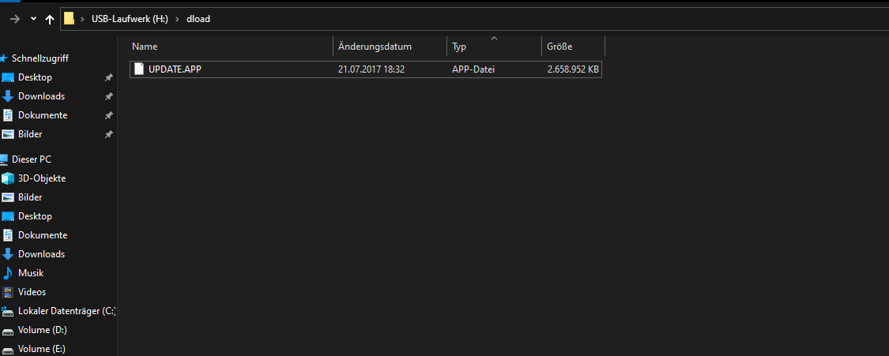Open recent locations dropdown arrow
The width and height of the screenshot is (889, 356).
click(33, 19)
